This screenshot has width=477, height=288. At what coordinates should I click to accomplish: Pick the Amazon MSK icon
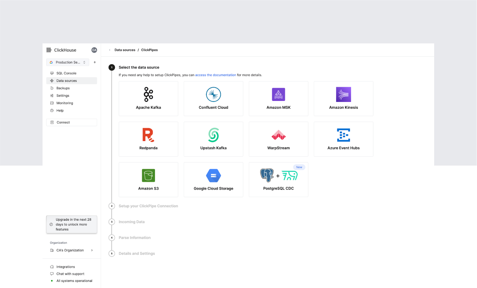(278, 94)
